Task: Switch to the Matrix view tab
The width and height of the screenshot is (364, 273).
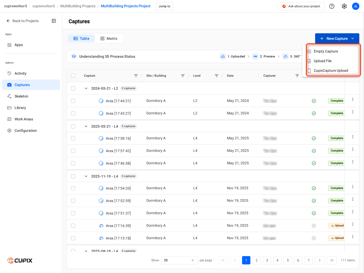Action: [x=109, y=38]
